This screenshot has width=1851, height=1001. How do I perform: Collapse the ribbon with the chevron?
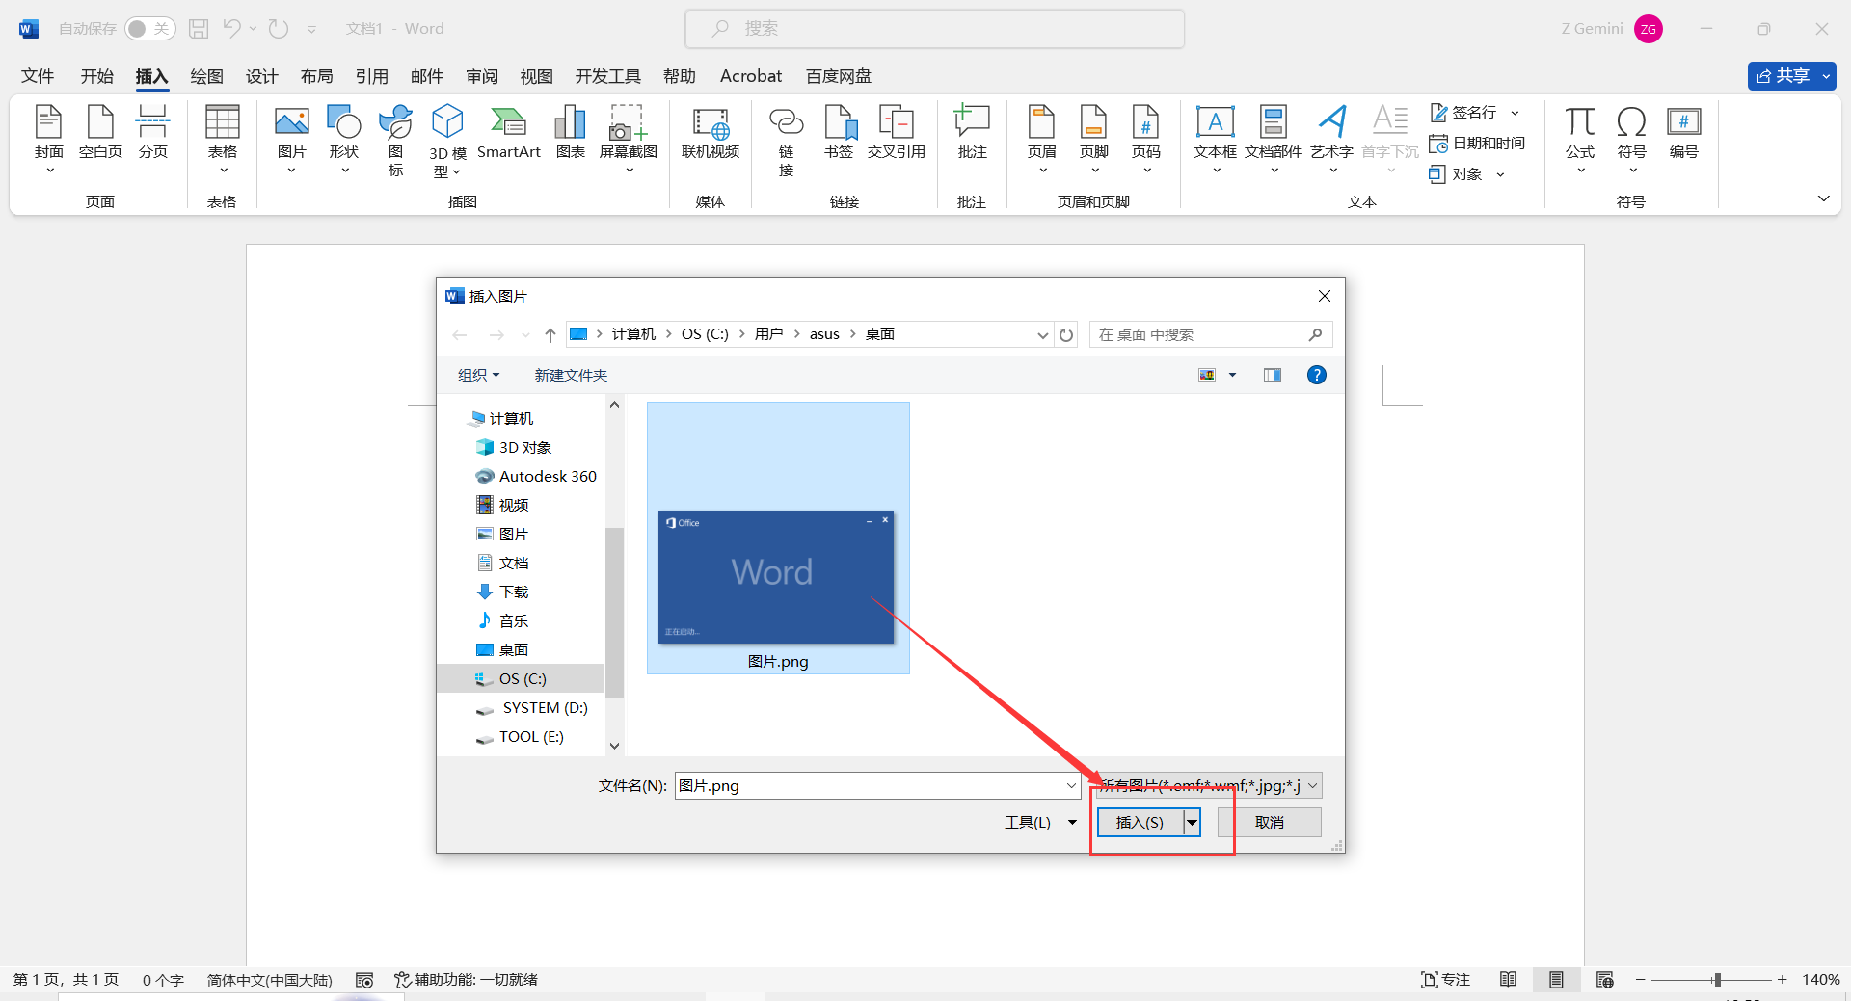(1823, 198)
